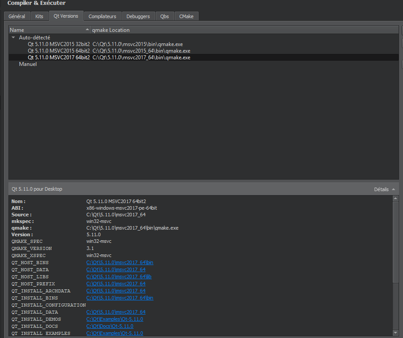Image resolution: width=403 pixels, height=338 pixels.
Task: Click the ABI value x86-windows-msvc2017-pe-64bit
Action: pos(122,208)
